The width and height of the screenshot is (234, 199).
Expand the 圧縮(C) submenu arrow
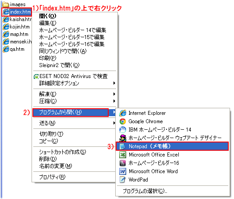114,101
